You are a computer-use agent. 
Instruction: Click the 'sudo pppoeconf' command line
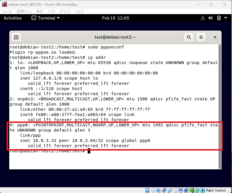67,47
